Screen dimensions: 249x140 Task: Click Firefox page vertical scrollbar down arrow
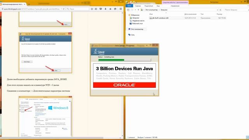click(122, 136)
